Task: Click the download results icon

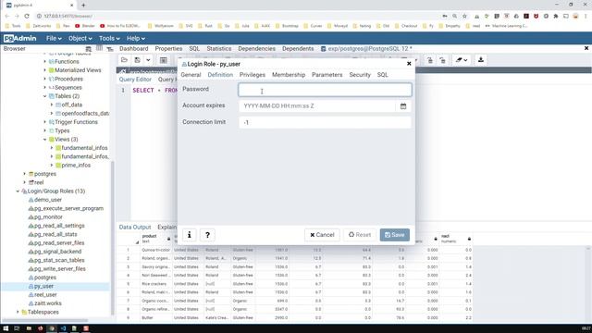Action: [x=481, y=59]
